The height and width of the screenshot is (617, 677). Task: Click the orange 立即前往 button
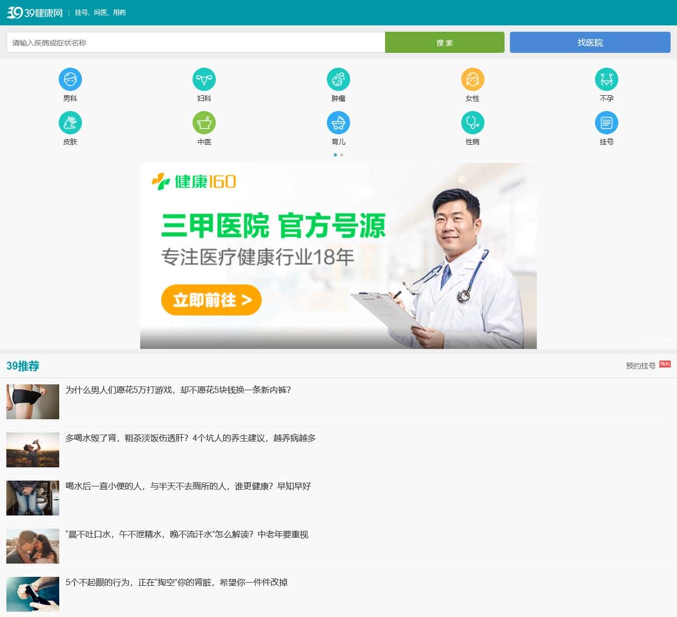pos(211,300)
